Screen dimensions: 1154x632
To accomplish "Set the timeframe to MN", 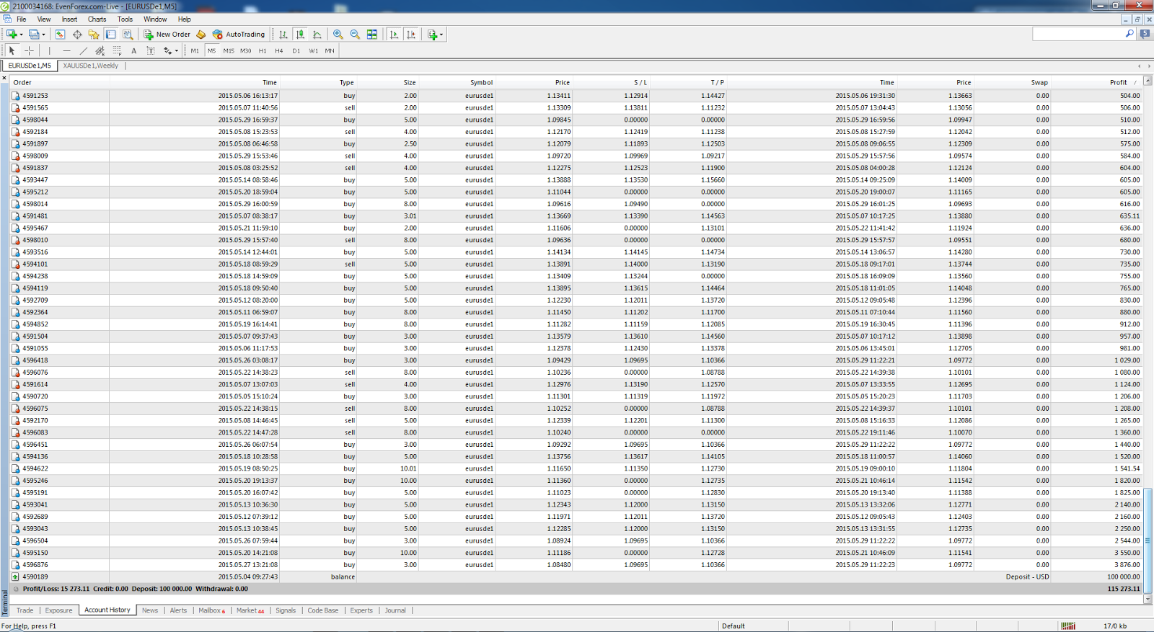I will [330, 50].
